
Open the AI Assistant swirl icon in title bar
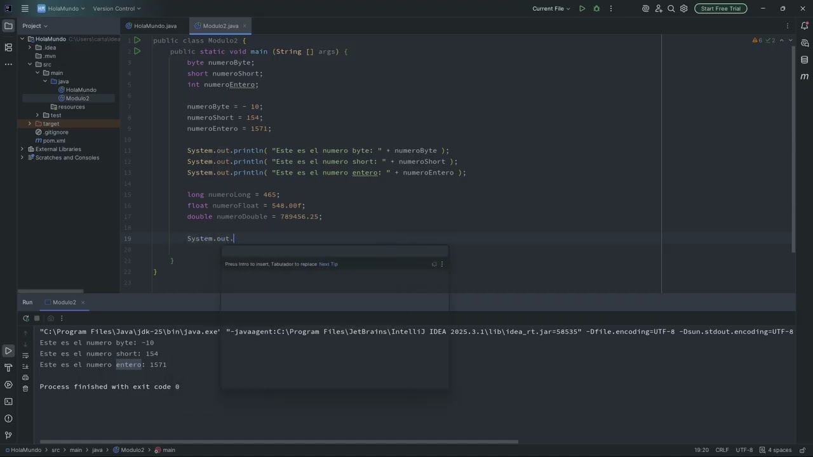(646, 8)
